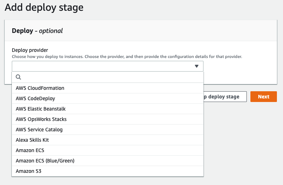Click the italic "optional" header text
Viewport: 283px width, 185px height.
click(51, 31)
